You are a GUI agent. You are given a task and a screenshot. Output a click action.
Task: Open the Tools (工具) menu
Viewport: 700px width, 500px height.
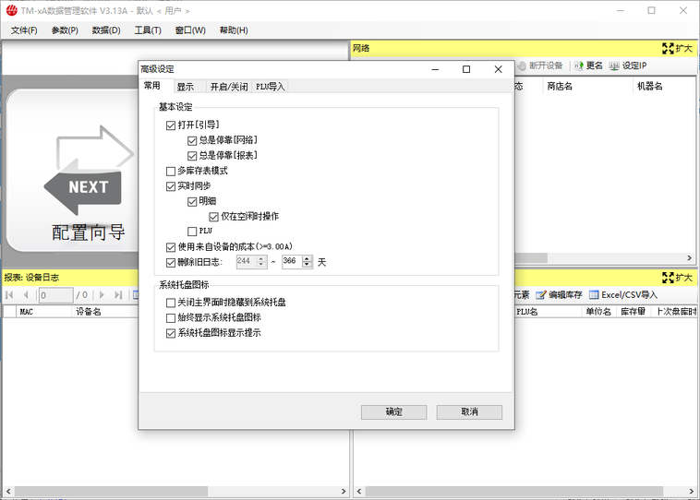click(148, 30)
